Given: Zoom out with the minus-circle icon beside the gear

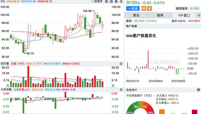Looking at the screenshot, I should point(116,2).
